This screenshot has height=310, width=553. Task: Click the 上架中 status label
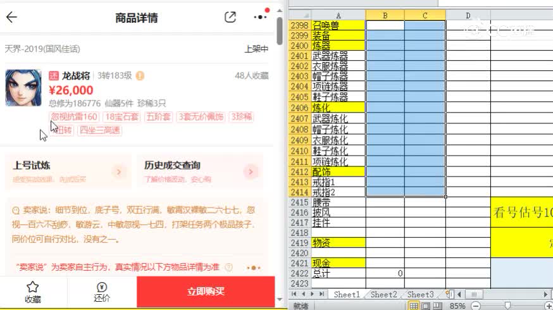coord(256,49)
